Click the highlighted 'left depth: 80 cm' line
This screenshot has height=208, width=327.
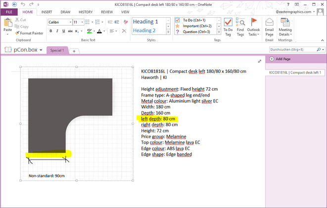158,119
